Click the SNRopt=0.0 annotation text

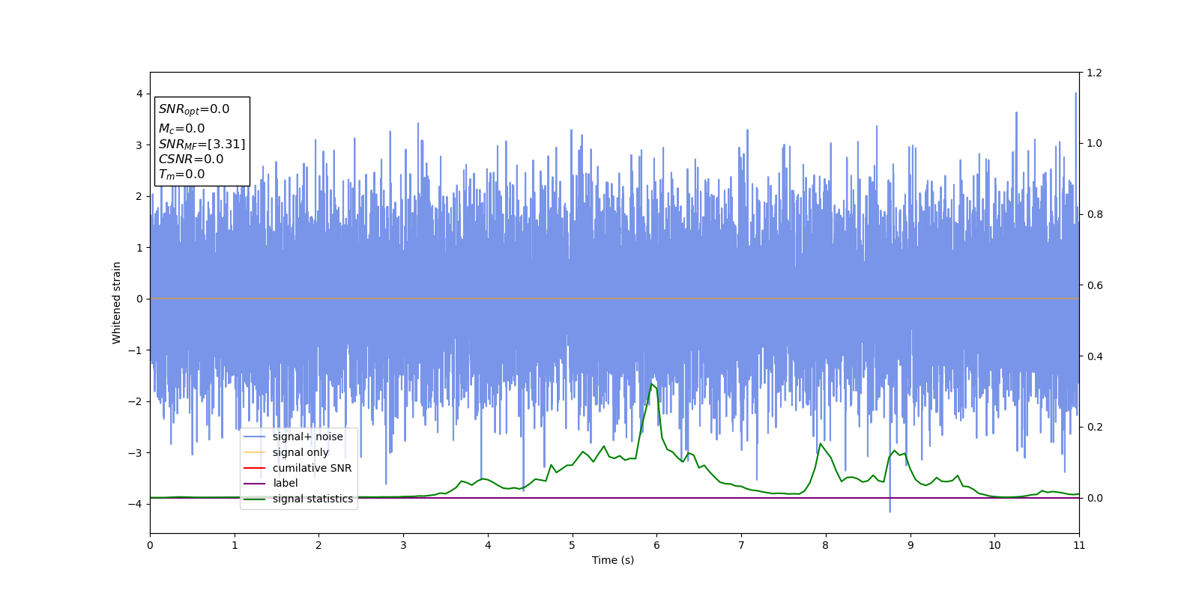point(194,109)
